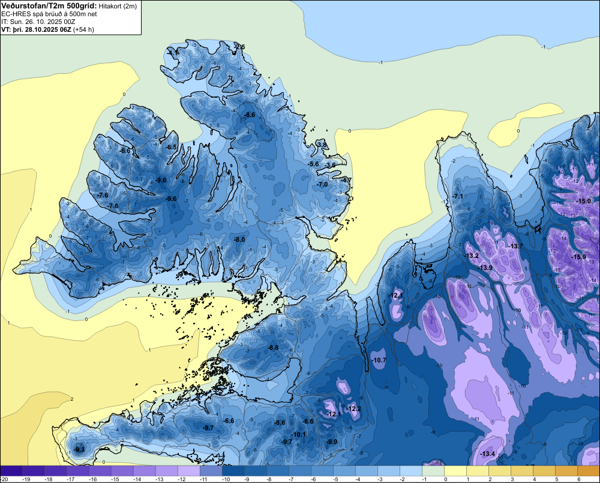Click the '(+54 h)' forecast offset text
600x483 pixels.
(x=83, y=29)
